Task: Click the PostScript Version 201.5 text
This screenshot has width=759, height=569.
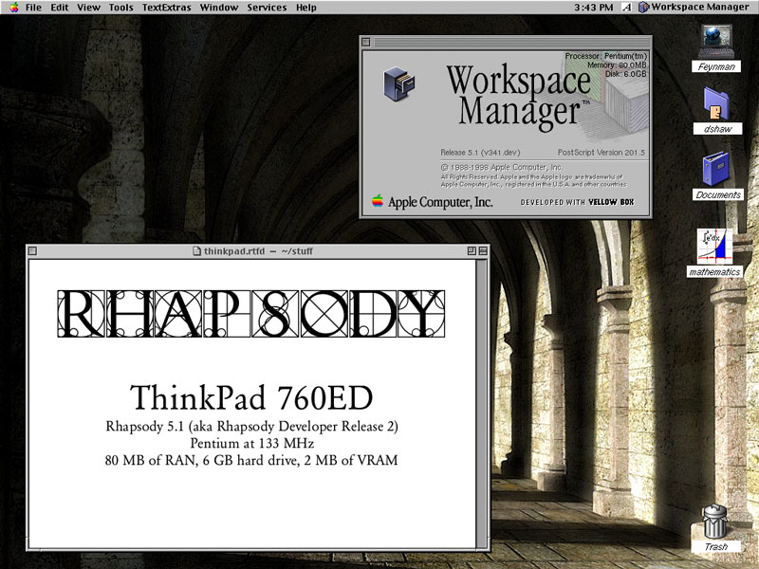Action: coord(602,153)
